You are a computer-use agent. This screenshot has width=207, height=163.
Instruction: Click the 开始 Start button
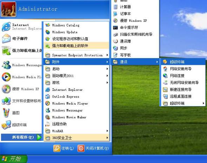[x=13, y=159]
